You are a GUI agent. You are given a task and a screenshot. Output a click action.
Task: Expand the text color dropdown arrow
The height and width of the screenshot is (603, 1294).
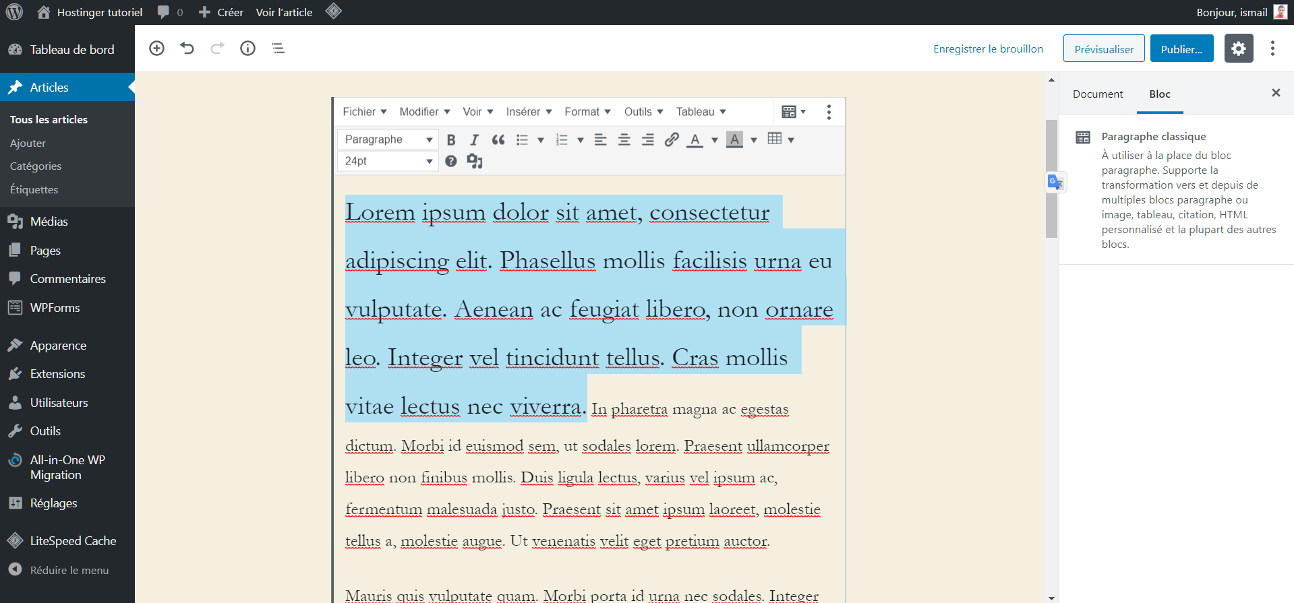715,140
